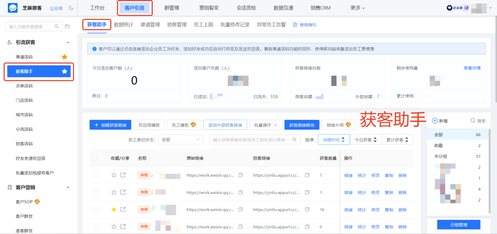
Task: Copy original link in the first table row
Action: tap(240, 175)
